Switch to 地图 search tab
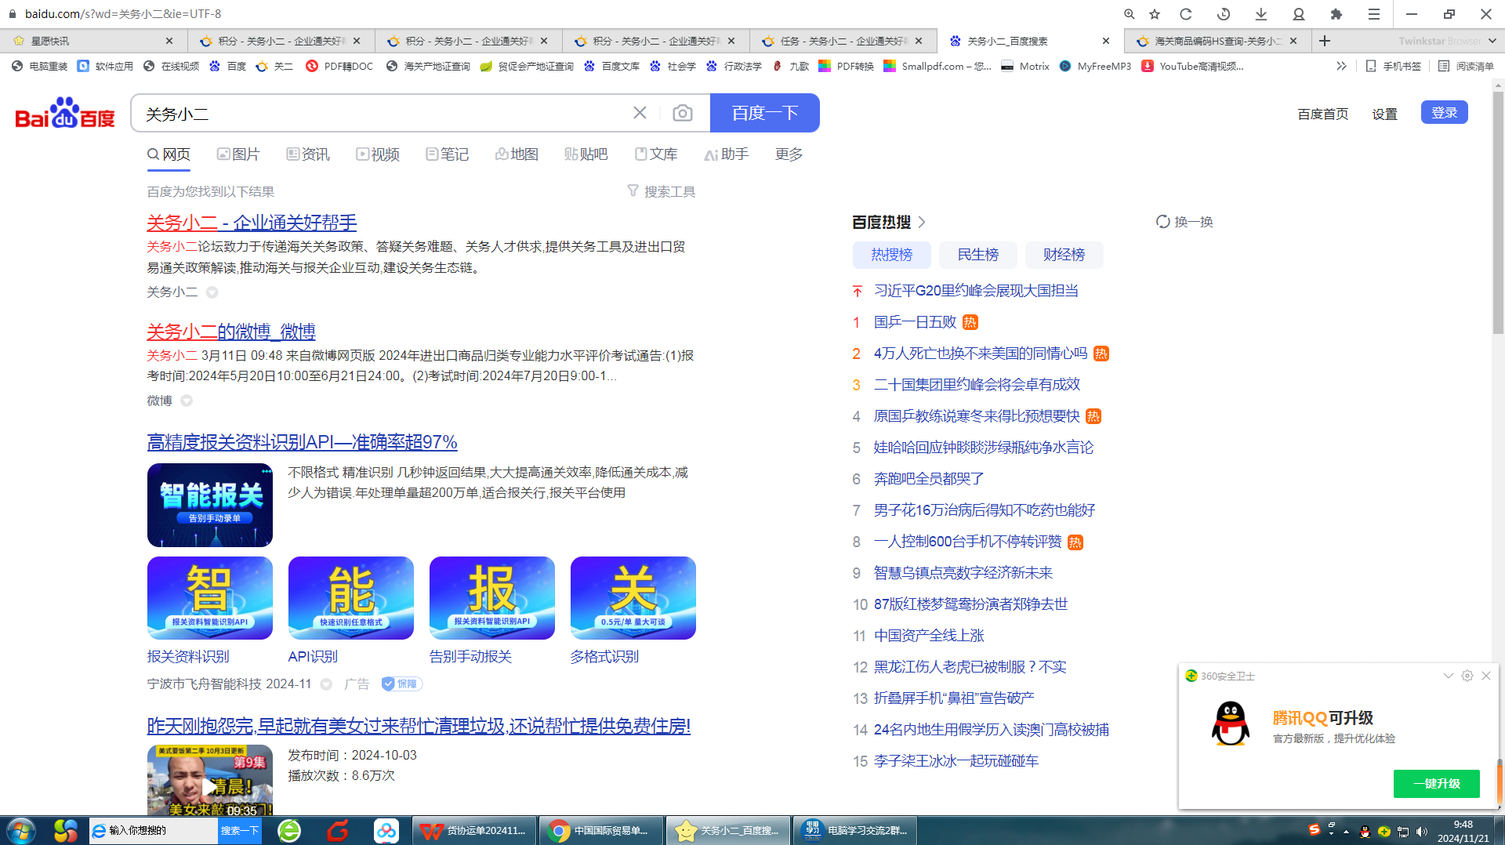The image size is (1505, 845). (517, 154)
